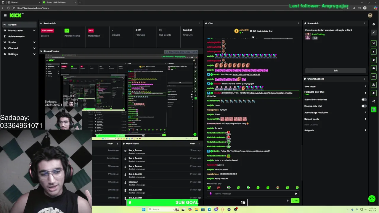Image resolution: width=379 pixels, height=213 pixels.
Task: Open Followers-only chat options arrow
Action: [365, 93]
